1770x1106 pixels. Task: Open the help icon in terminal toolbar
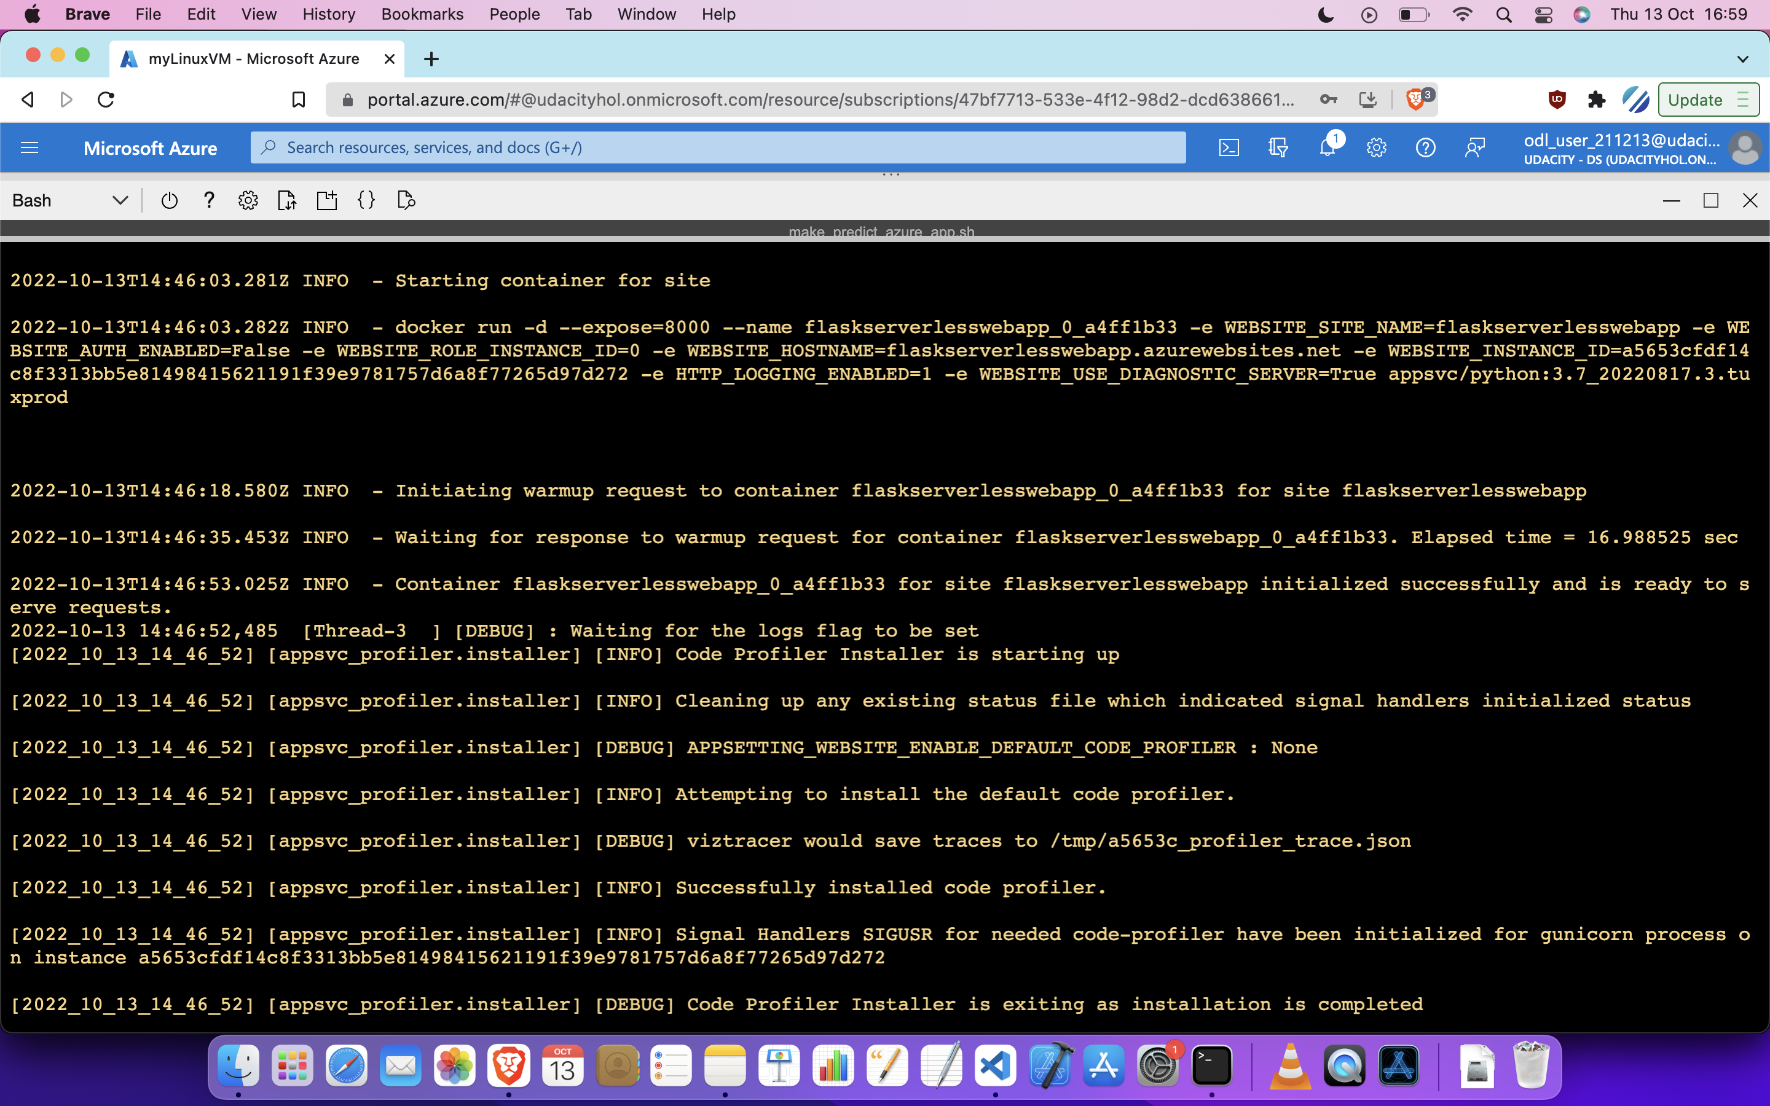pos(206,200)
